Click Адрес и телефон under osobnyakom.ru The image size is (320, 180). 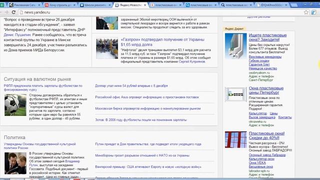[261, 76]
